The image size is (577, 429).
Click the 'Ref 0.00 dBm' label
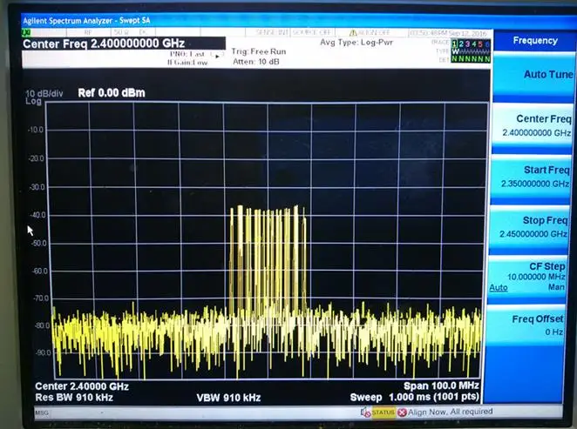pyautogui.click(x=112, y=93)
